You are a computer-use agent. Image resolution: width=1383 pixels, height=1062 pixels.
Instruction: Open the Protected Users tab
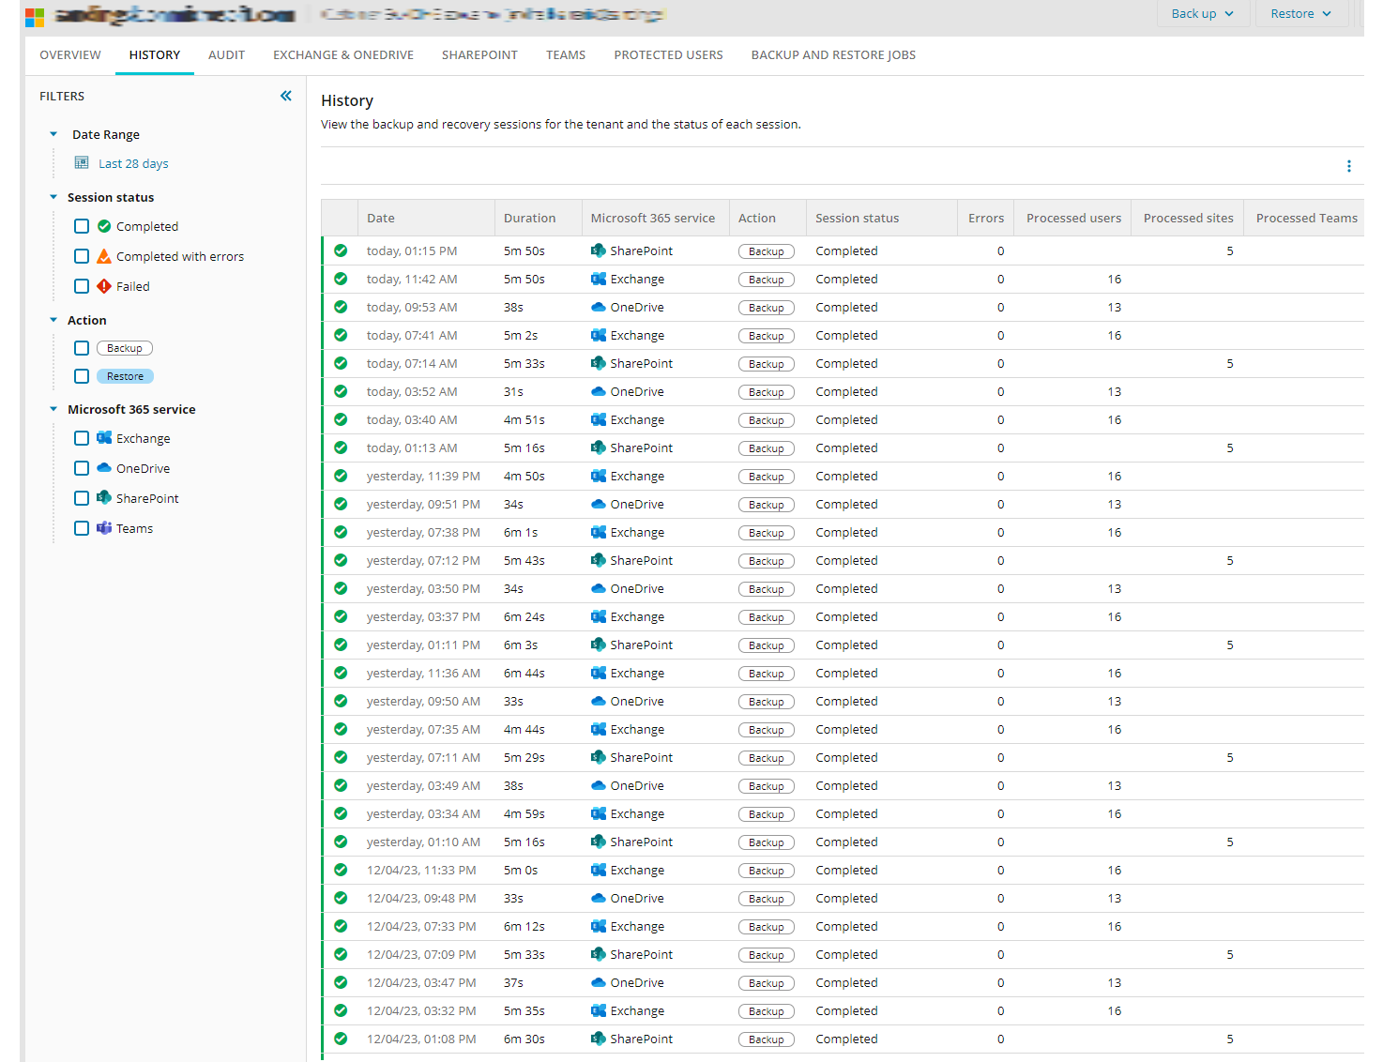tap(668, 55)
